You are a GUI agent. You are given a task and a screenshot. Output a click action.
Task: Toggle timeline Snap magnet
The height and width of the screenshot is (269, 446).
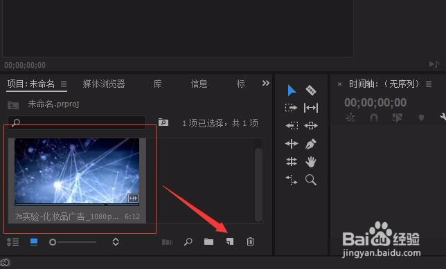(x=374, y=118)
